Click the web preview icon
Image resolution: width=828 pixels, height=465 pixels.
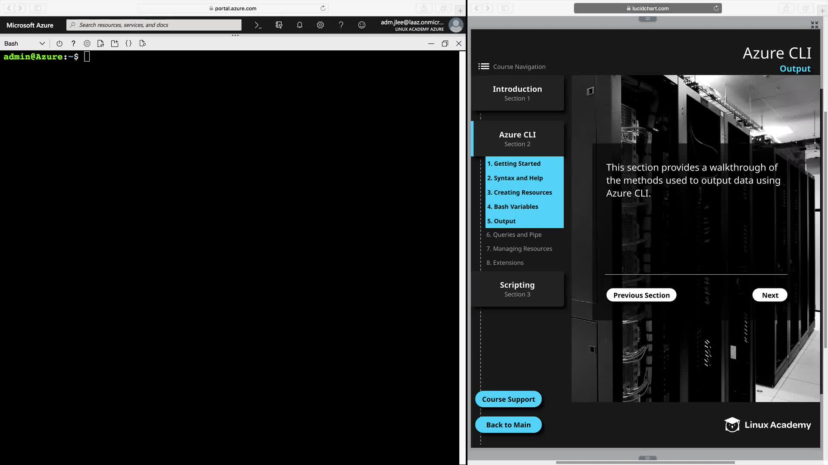pyautogui.click(x=143, y=43)
